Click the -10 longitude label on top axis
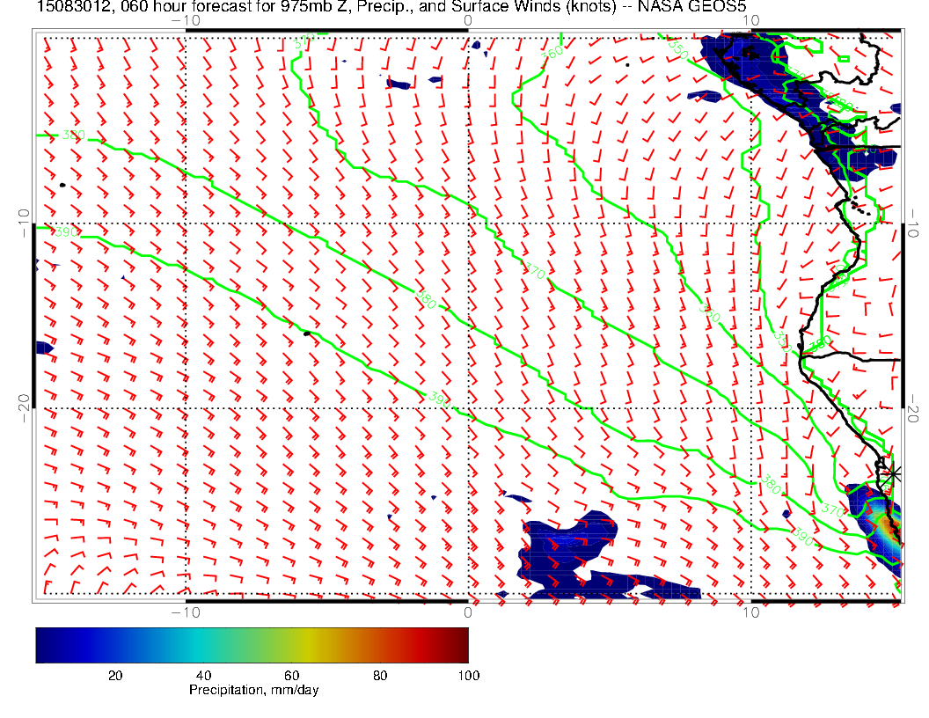This screenshot has width=929, height=718. pyautogui.click(x=186, y=20)
